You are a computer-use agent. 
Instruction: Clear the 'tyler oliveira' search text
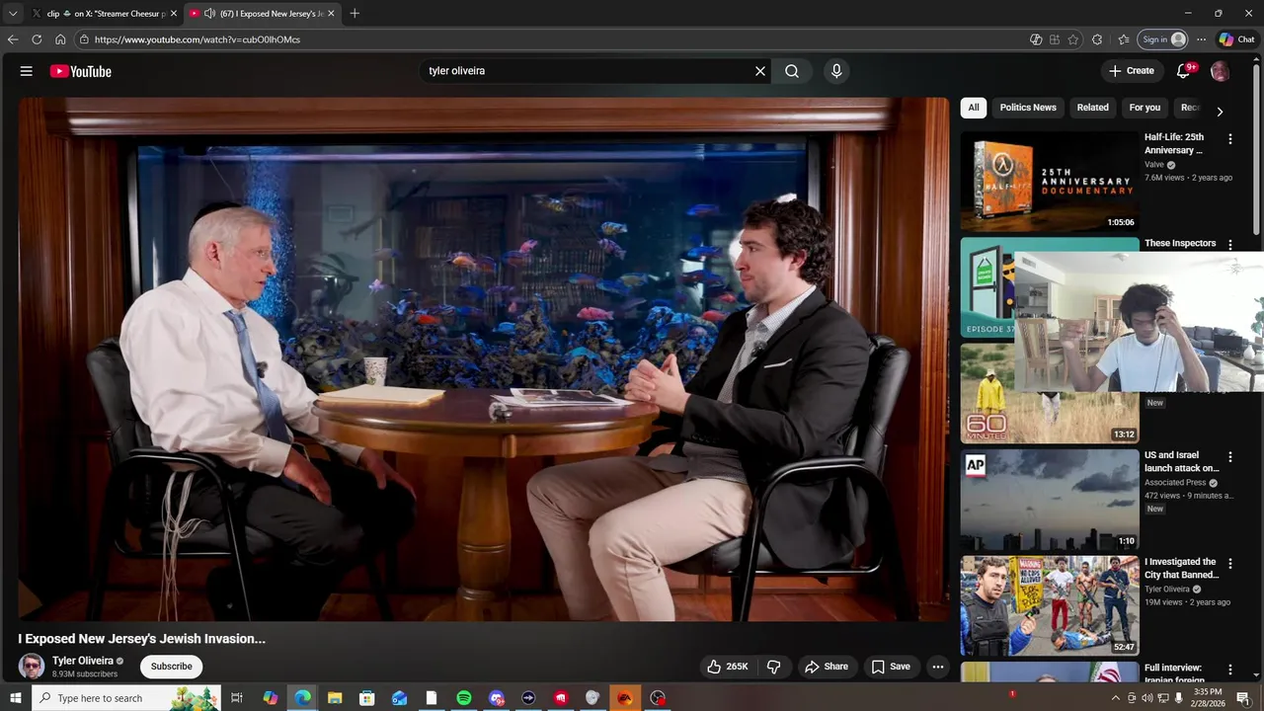click(x=760, y=71)
